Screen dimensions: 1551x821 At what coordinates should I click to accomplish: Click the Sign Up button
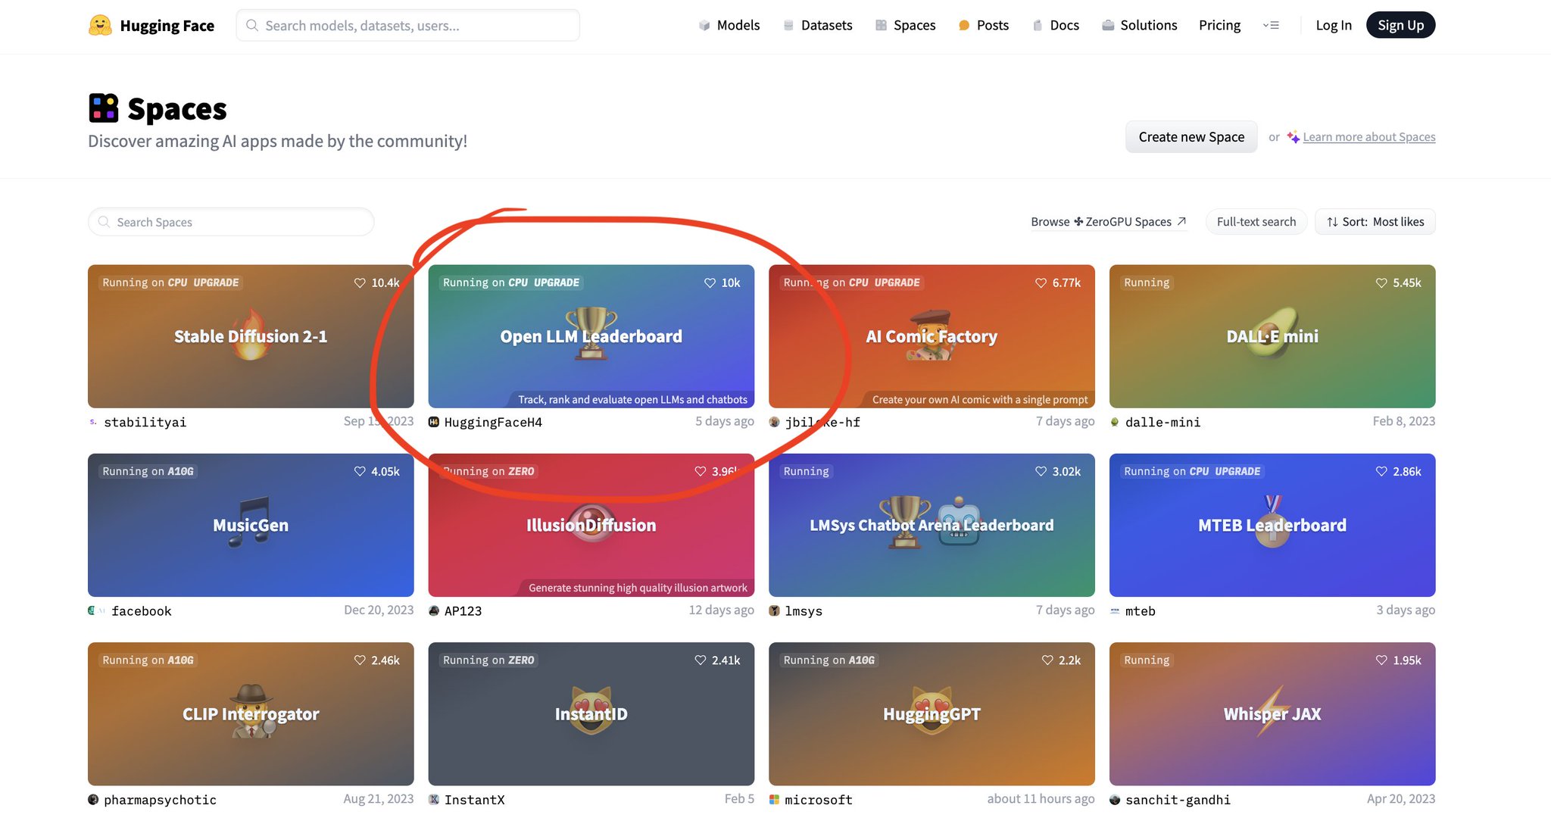(x=1400, y=25)
